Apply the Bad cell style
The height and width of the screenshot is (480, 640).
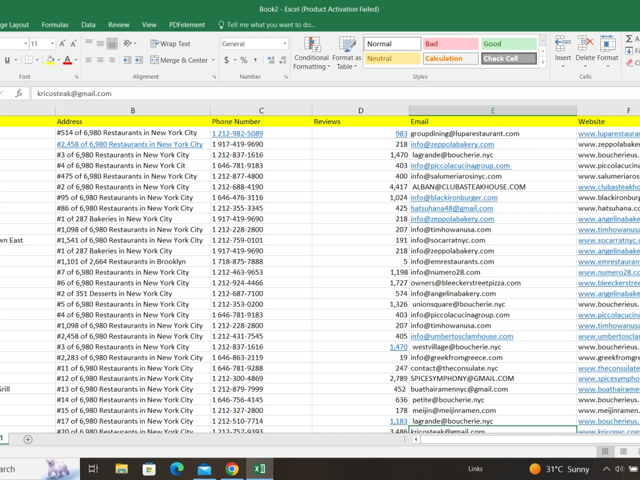[x=450, y=44]
